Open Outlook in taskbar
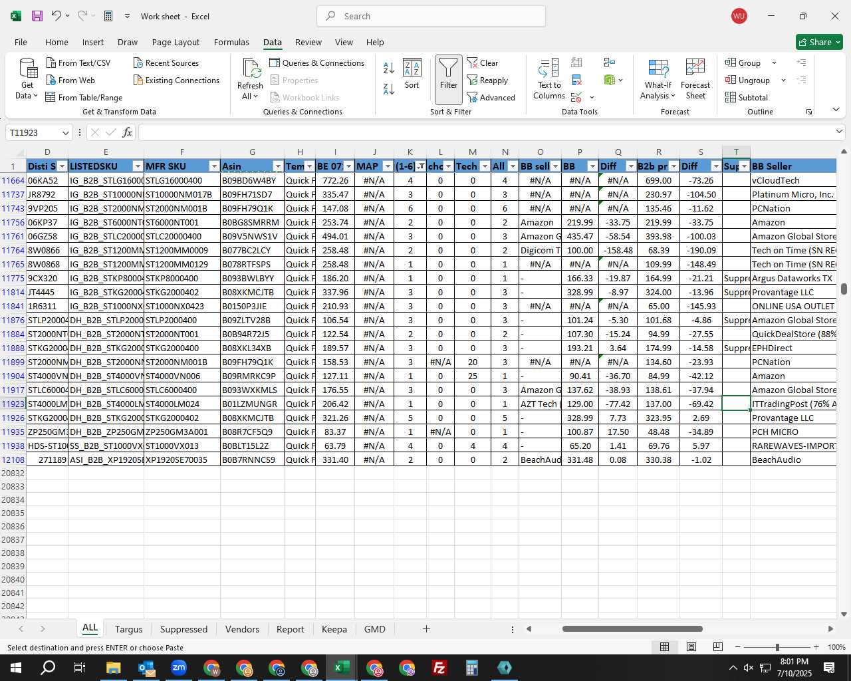Image resolution: width=851 pixels, height=681 pixels. (146, 668)
